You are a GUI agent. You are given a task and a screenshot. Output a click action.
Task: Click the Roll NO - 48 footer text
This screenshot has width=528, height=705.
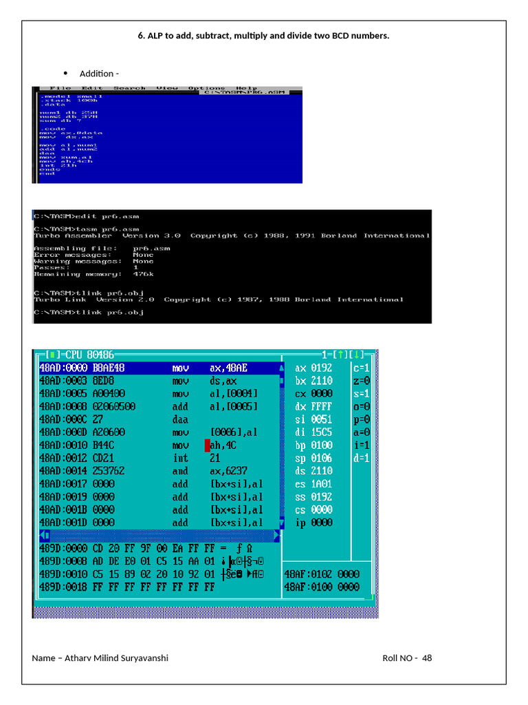click(407, 658)
